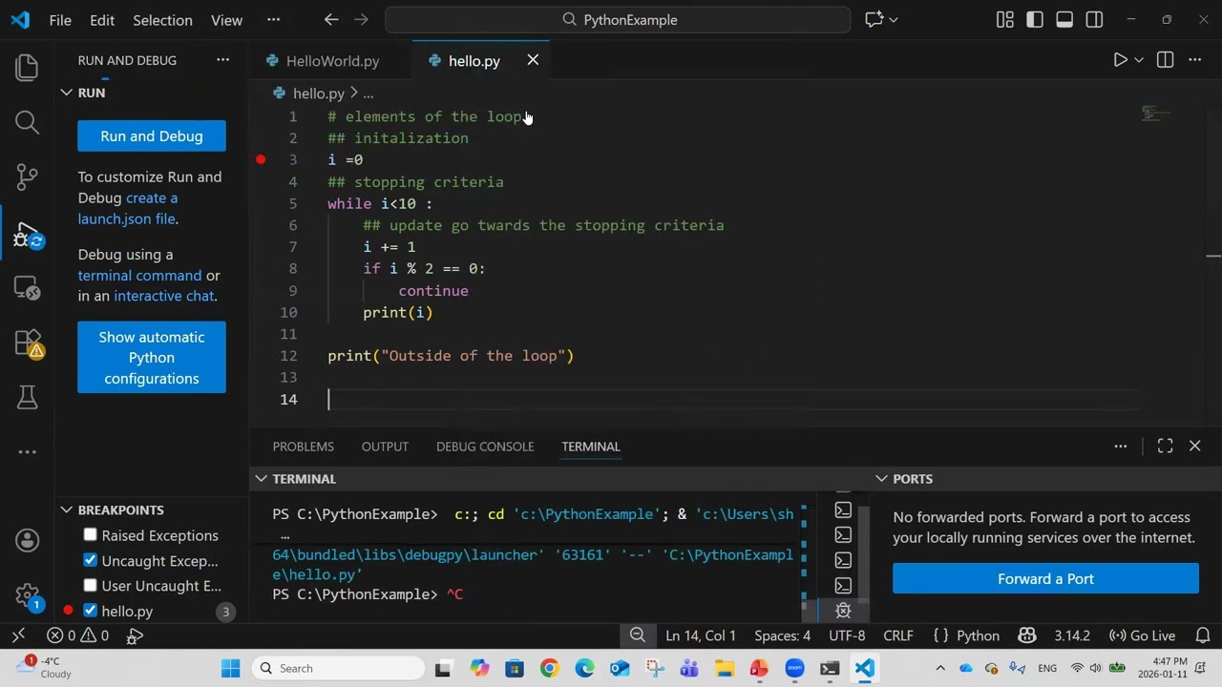Uncheck the hello.py breakpoint

pyautogui.click(x=91, y=611)
